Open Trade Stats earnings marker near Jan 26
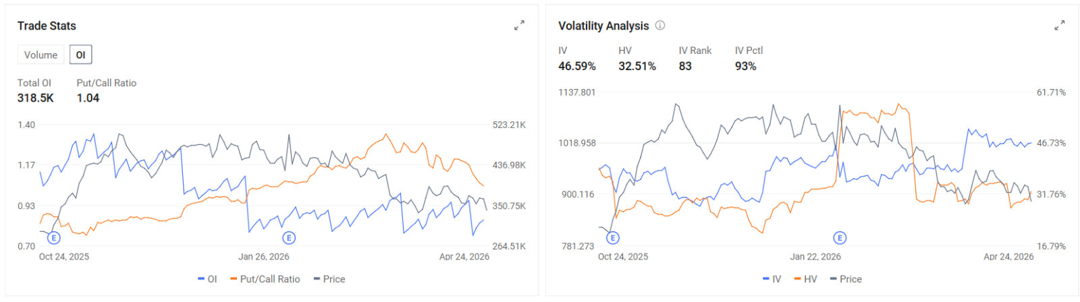Screen dimensions: 1080x302 pos(289,238)
